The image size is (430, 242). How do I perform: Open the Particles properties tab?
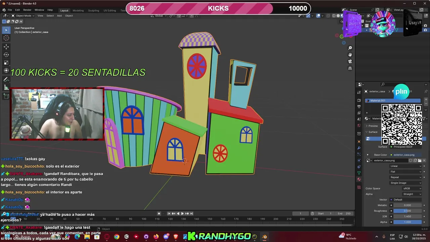click(x=359, y=154)
